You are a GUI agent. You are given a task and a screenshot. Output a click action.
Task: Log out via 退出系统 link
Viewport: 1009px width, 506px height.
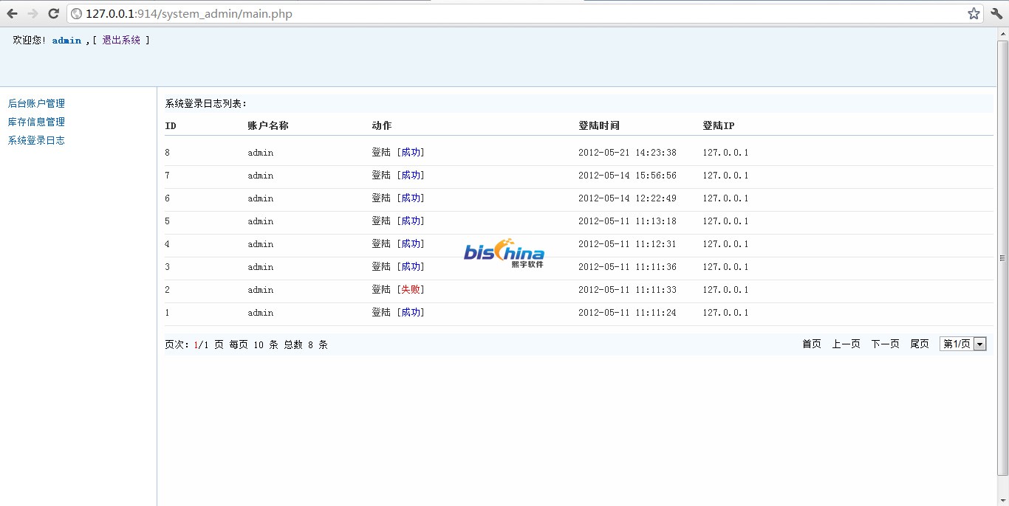[121, 41]
